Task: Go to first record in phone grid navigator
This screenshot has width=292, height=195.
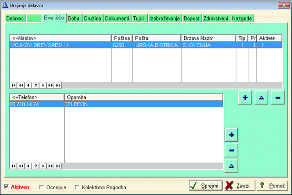Action: 13,166
